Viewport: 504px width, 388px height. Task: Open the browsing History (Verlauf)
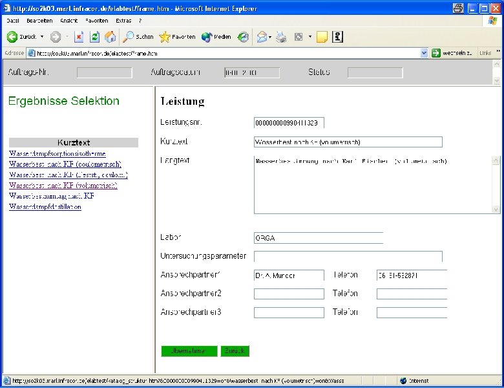coord(243,37)
